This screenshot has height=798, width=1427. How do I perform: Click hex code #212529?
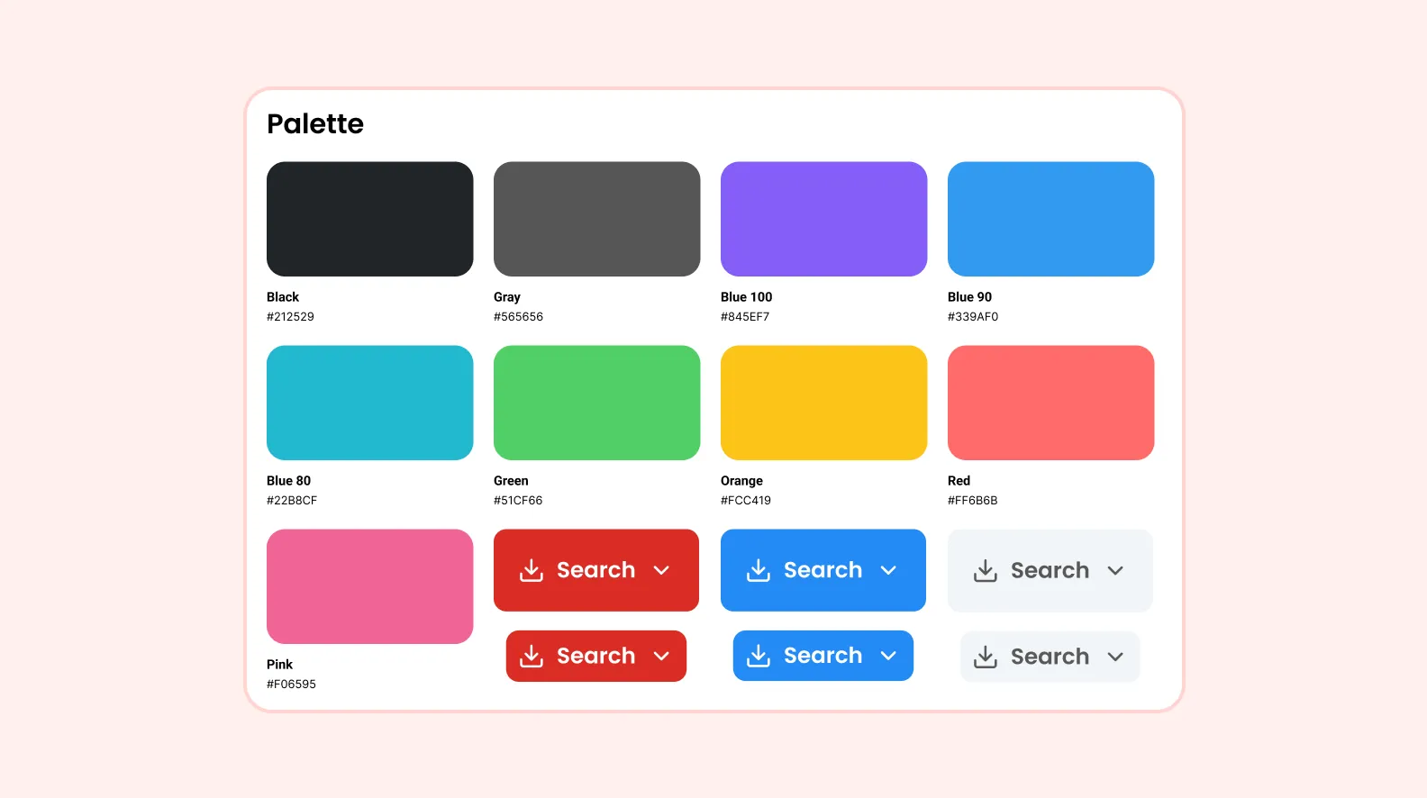pos(290,317)
